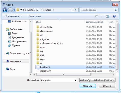Viewport: 121px width, 93px height.
Task: Select the 'sources' breadcrumb segment
Action: tap(47, 10)
